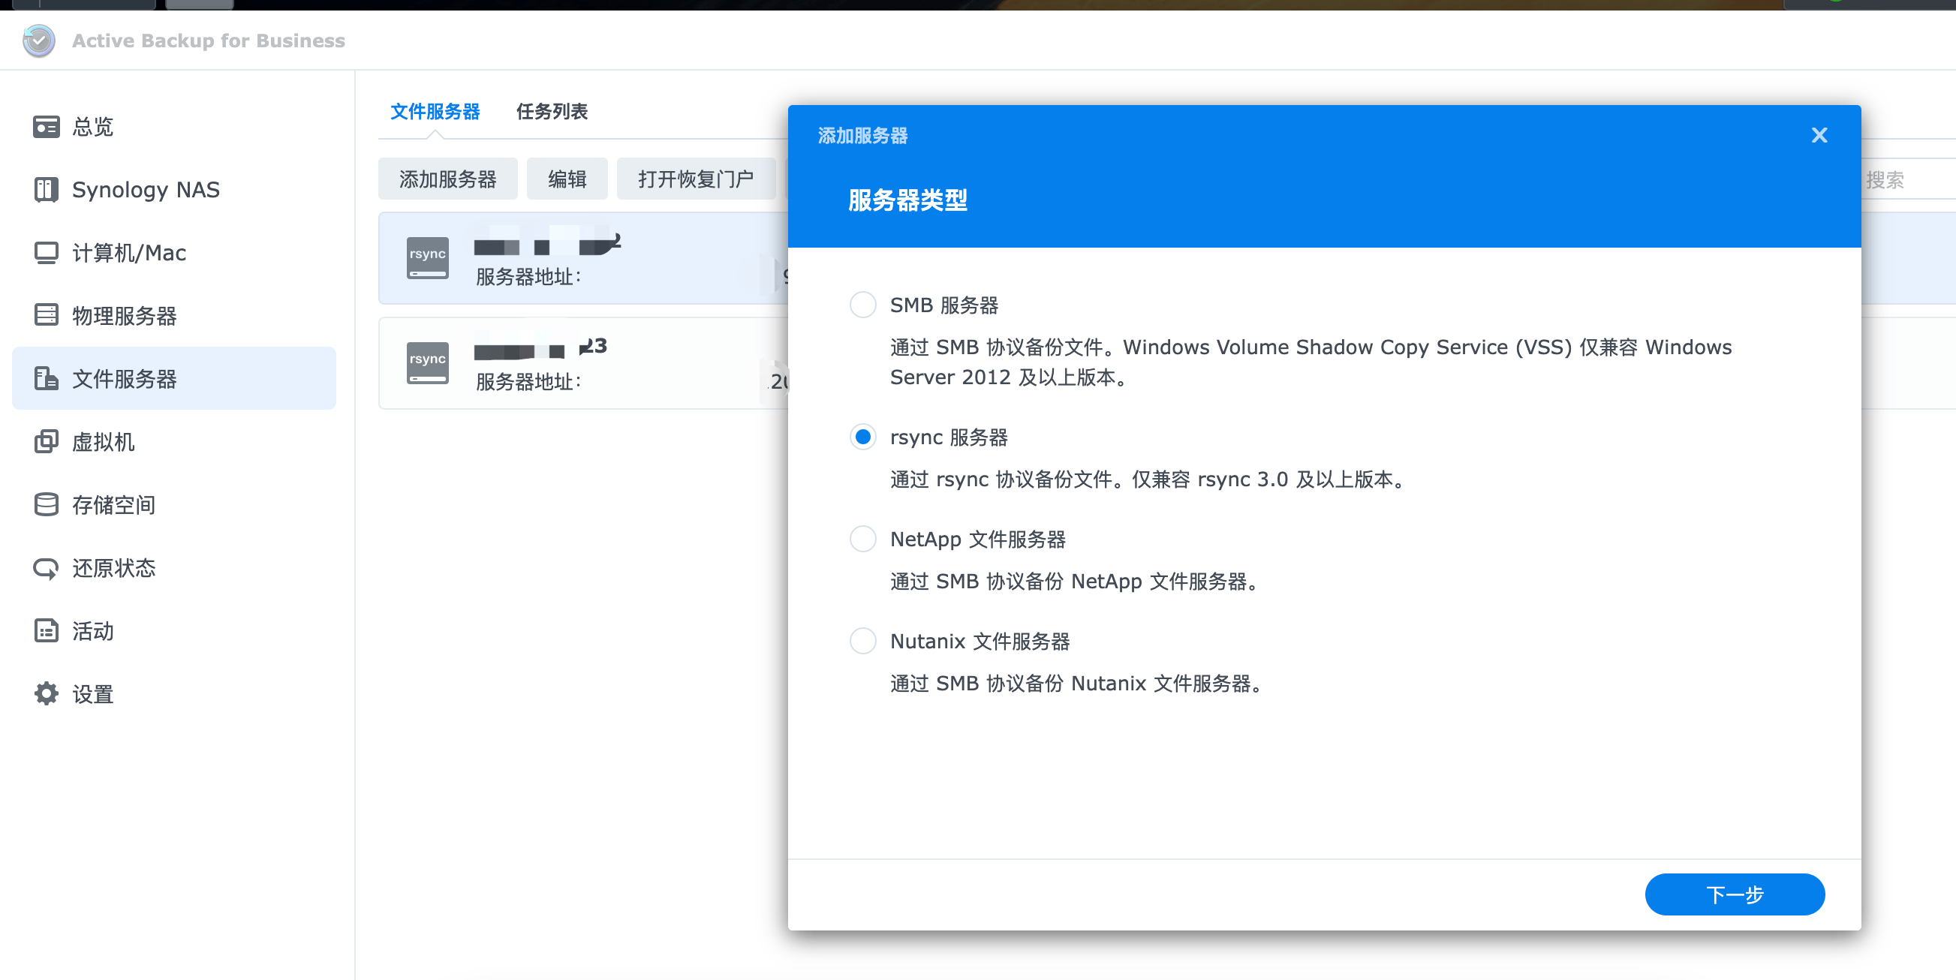Viewport: 1956px width, 980px height.
Task: Click the Nutanix 文件服务器 label text
Action: 980,642
